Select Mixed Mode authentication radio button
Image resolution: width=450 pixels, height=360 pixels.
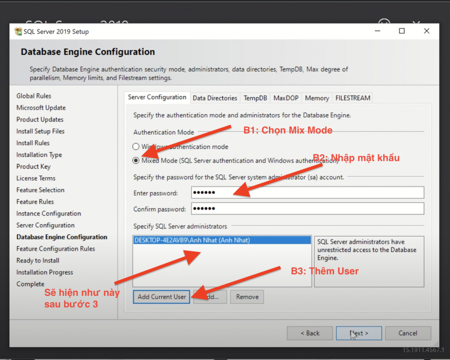136,160
